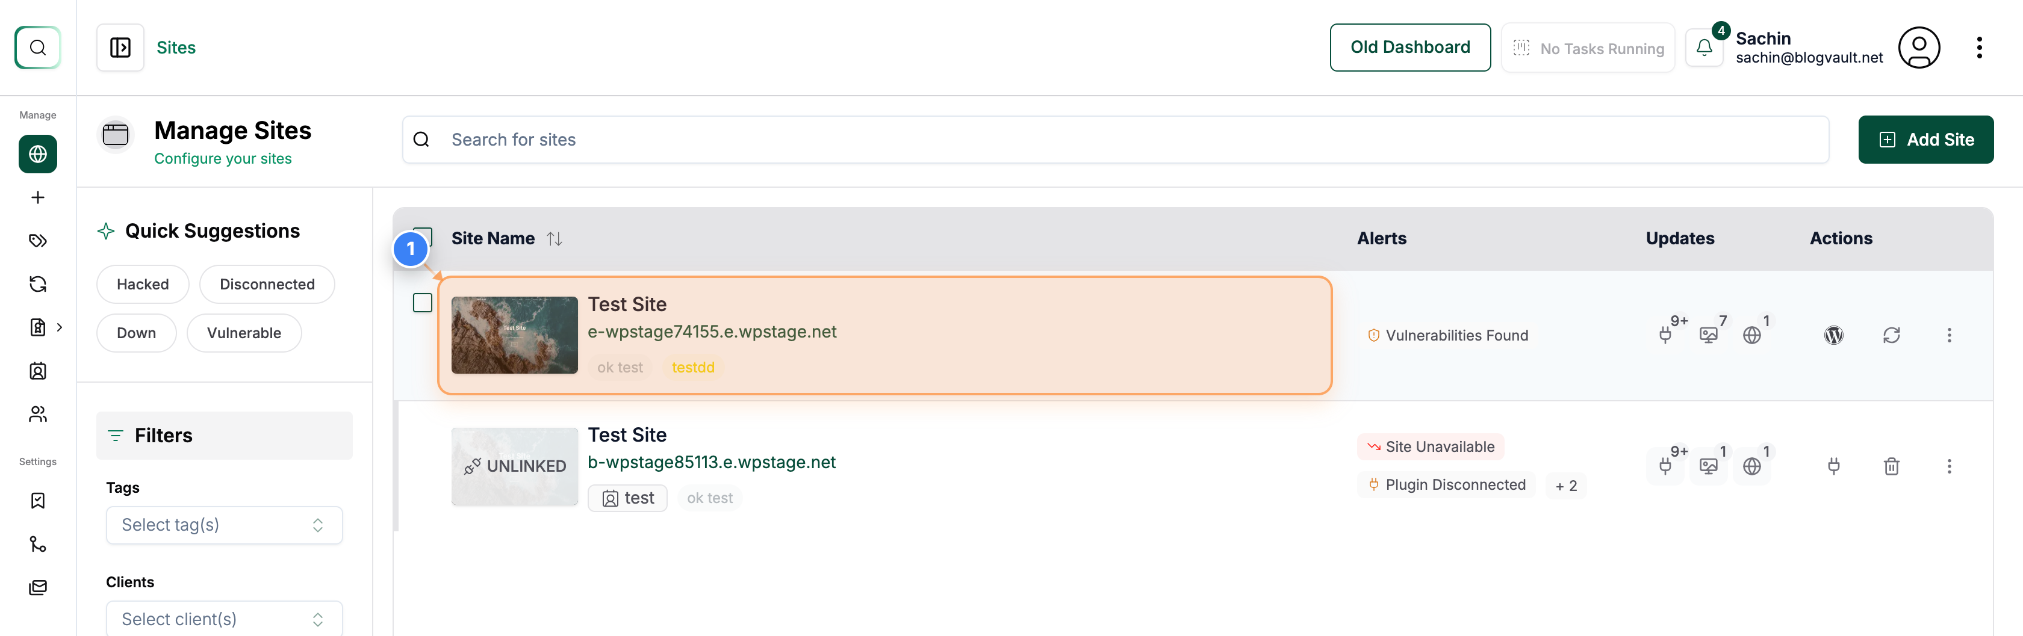This screenshot has width=2023, height=636.
Task: Open the Tags management sidebar icon
Action: click(x=37, y=240)
